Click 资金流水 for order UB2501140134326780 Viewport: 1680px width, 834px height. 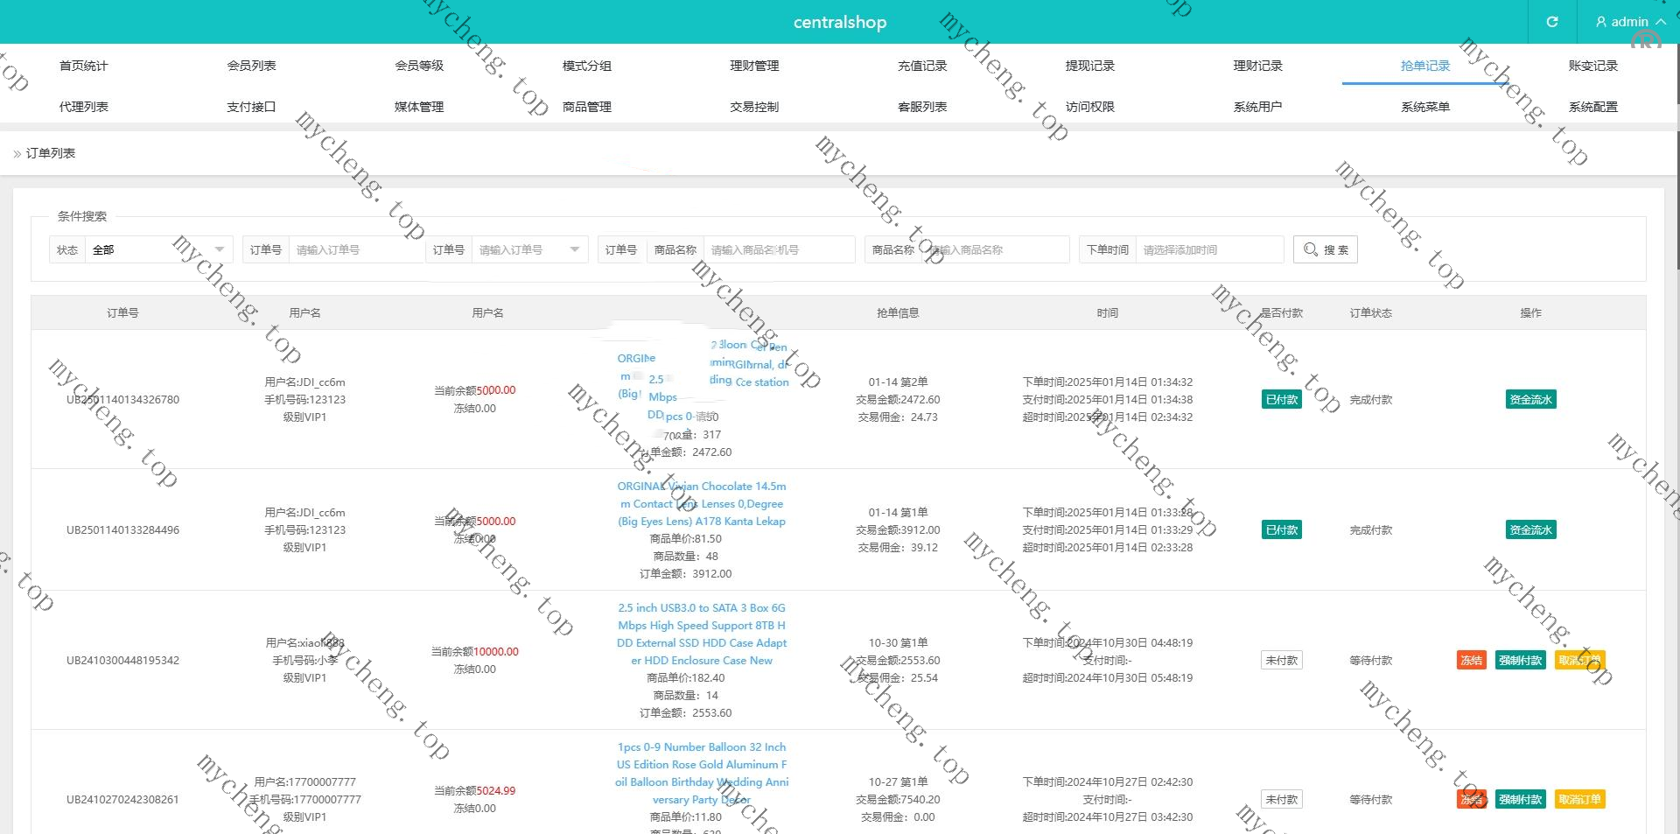[x=1530, y=400]
